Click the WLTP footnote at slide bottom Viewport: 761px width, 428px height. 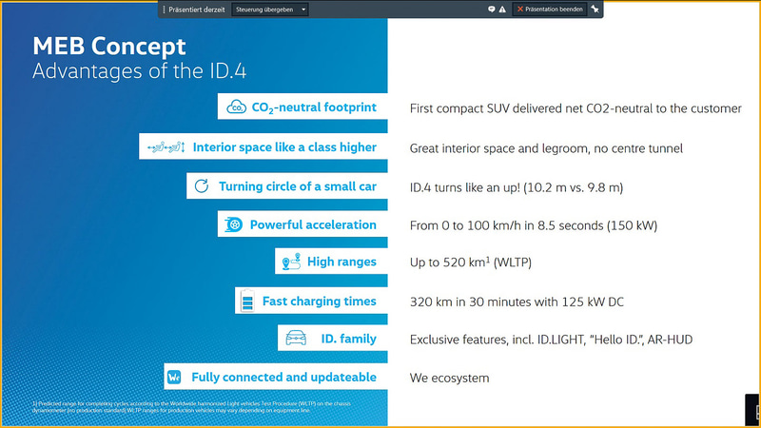pos(192,407)
